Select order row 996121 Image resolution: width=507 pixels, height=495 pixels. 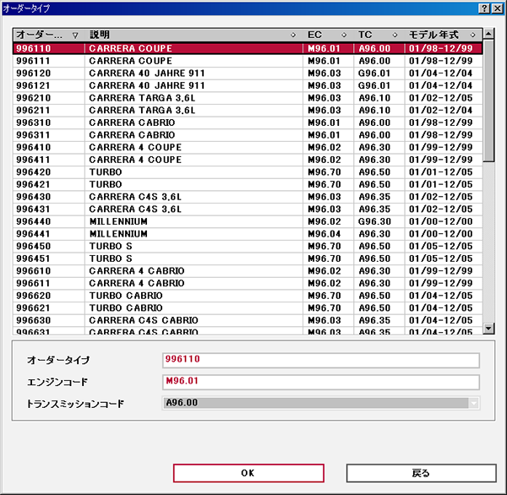248,85
